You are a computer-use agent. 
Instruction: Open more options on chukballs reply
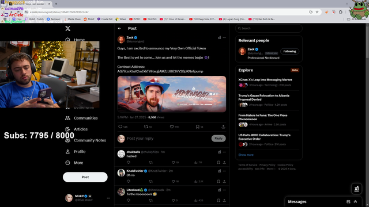point(224,152)
